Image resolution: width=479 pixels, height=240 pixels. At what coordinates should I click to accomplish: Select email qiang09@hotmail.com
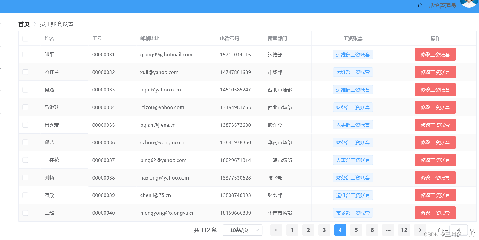166,55
